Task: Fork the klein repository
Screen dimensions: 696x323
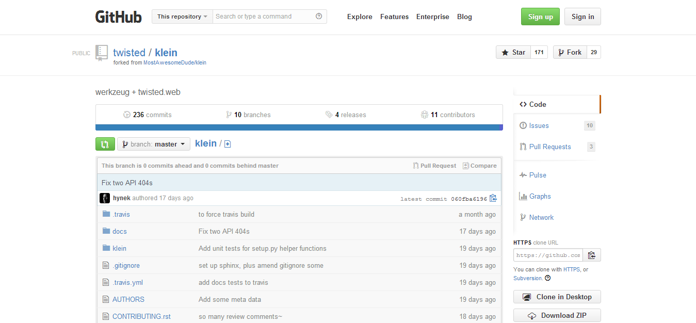Action: [570, 52]
